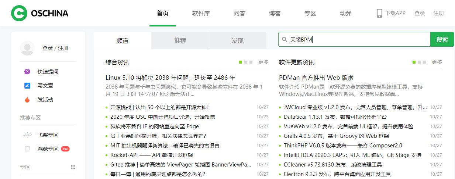This screenshot has height=179, width=455.
Task: Open the 专区 grid menu icon
Action: [73, 167]
